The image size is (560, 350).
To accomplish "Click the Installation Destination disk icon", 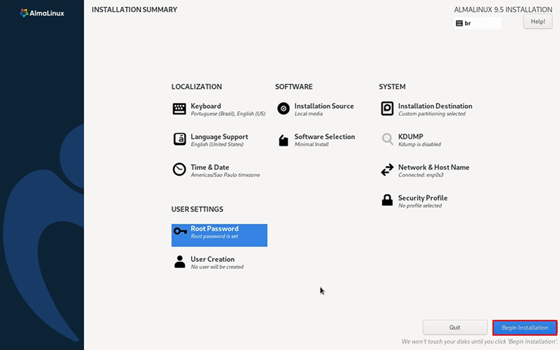I will click(387, 108).
